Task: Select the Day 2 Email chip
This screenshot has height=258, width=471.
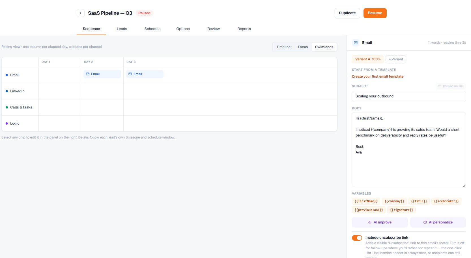Action: (102, 74)
